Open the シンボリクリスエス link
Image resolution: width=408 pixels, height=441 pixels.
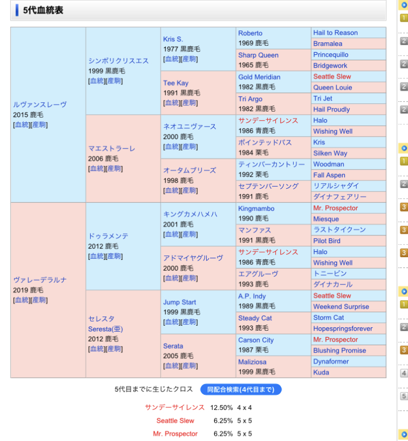pyautogui.click(x=118, y=61)
